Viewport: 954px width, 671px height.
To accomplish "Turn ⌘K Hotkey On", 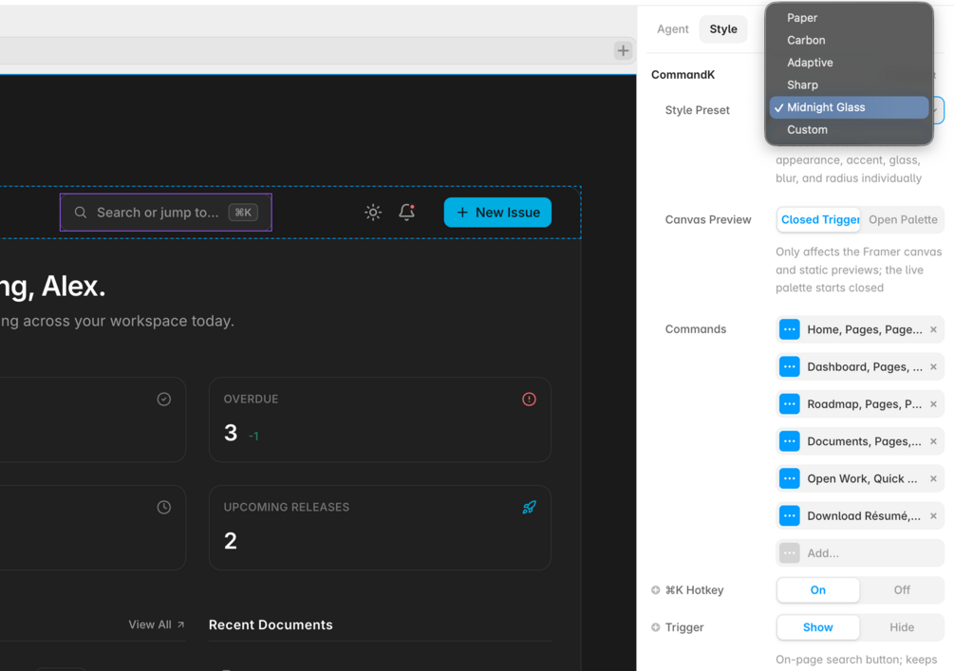I will tap(818, 590).
